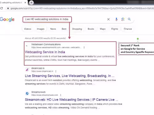This screenshot has width=154, height=115.
Task: Click the dreamcast.in site favicon
Action: click(27, 70)
